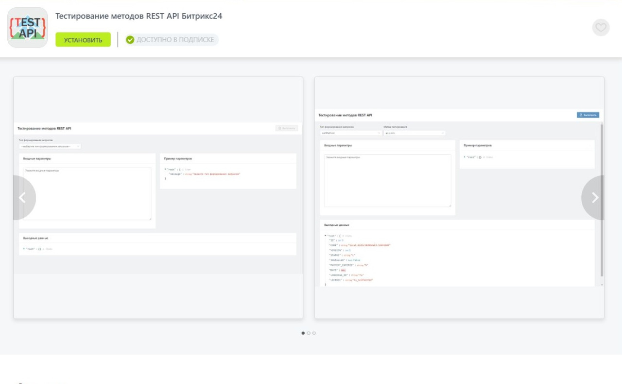This screenshot has height=384, width=622.
Task: Click the TEST API app logo
Action: (28, 28)
